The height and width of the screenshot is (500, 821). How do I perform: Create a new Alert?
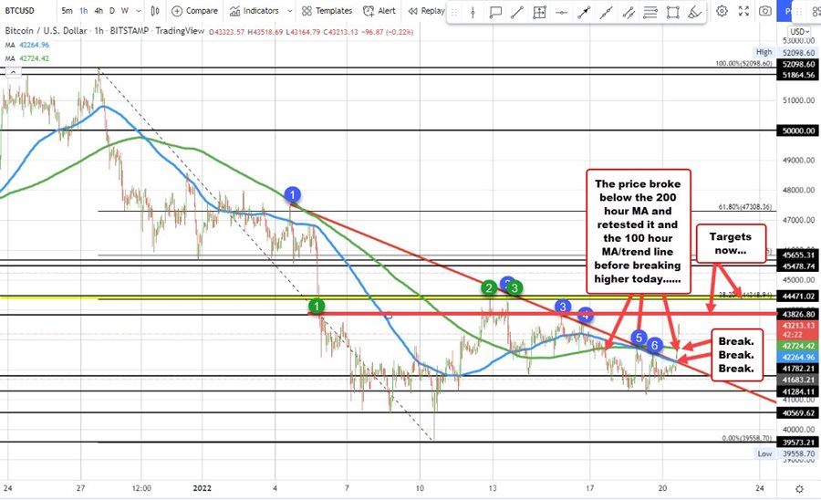[379, 11]
